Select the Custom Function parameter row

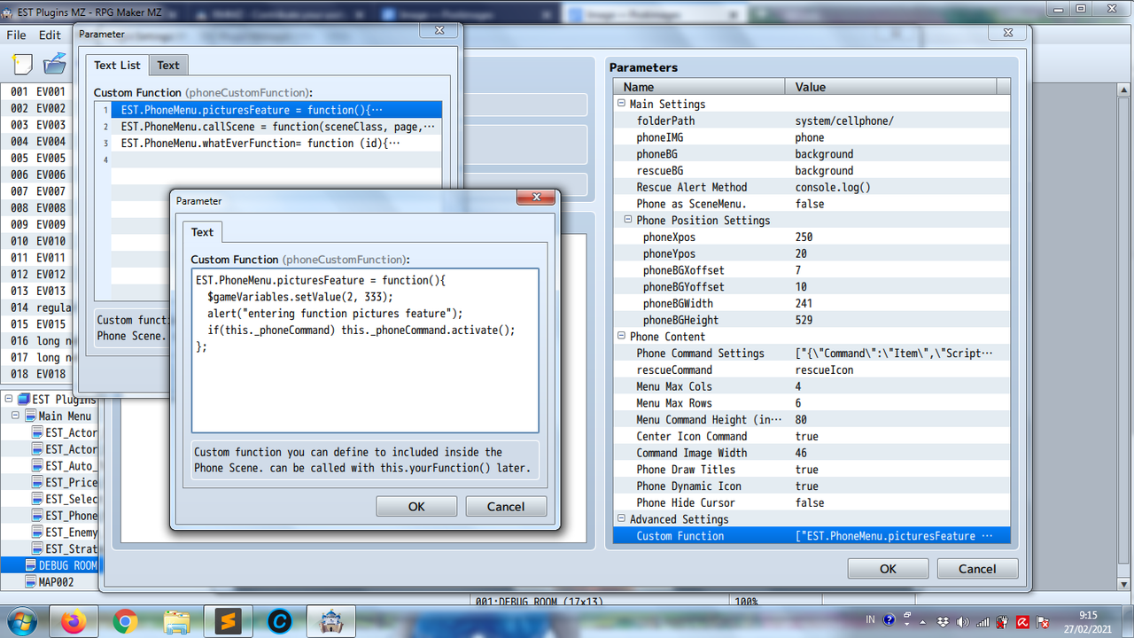coord(812,536)
